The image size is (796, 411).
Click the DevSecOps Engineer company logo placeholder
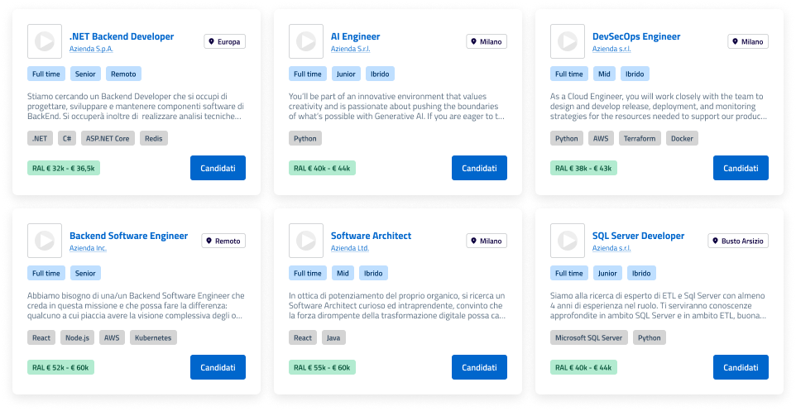click(x=568, y=41)
